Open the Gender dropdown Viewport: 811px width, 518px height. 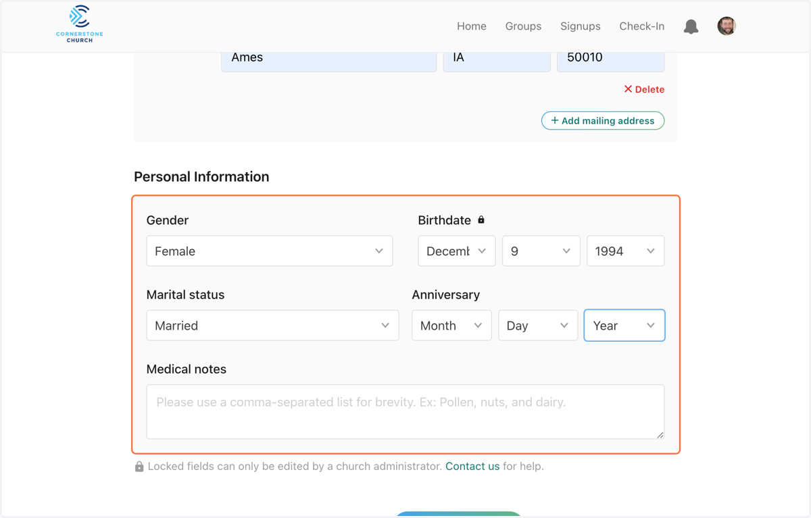[270, 251]
